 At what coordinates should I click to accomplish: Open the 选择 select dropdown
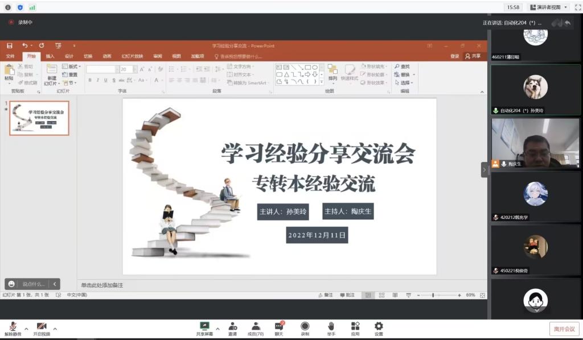pyautogui.click(x=404, y=83)
